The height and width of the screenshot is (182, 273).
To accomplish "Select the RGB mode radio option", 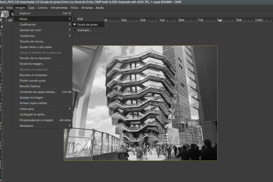I will [x=80, y=19].
